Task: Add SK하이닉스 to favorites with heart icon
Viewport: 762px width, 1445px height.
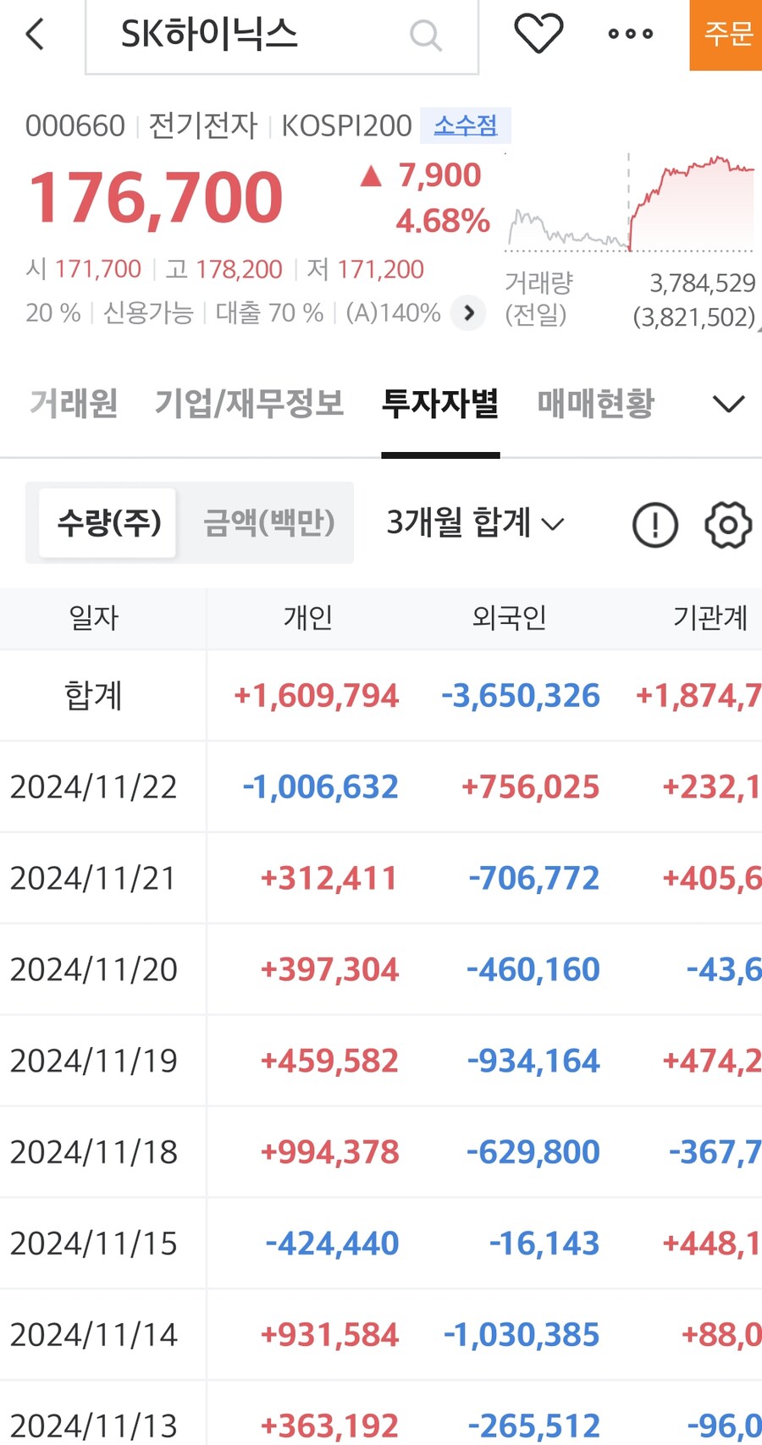Action: click(x=538, y=34)
